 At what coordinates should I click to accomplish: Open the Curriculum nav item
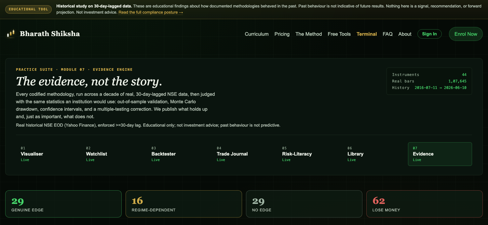pyautogui.click(x=257, y=34)
